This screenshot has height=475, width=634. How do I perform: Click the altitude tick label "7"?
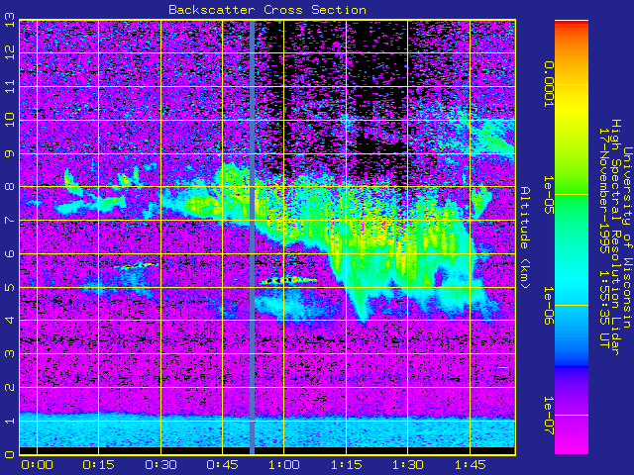coord(9,220)
